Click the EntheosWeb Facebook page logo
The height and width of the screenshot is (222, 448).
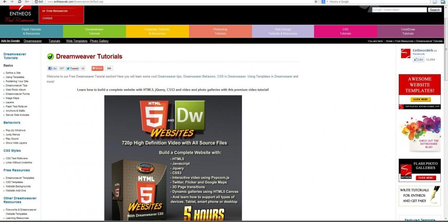(x=405, y=53)
